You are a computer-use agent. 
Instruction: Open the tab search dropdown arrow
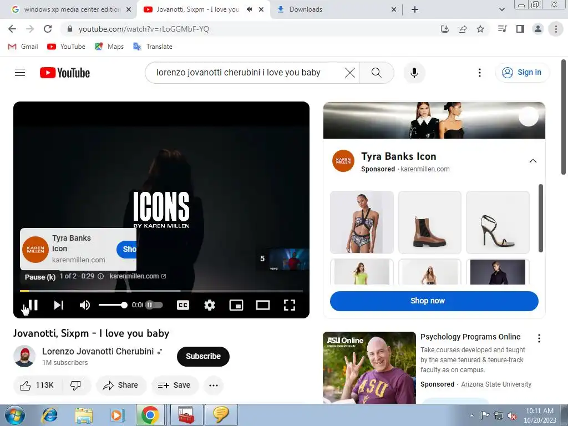501,9
